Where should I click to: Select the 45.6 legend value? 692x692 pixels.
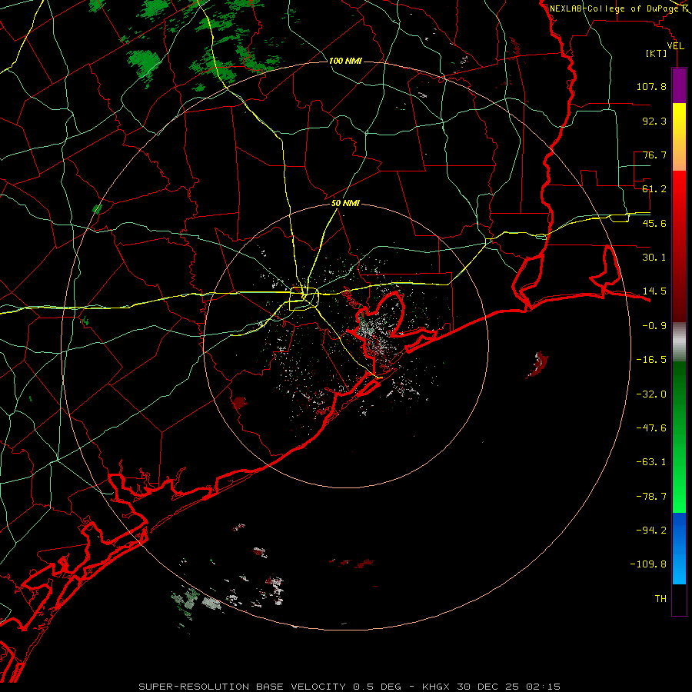point(654,223)
